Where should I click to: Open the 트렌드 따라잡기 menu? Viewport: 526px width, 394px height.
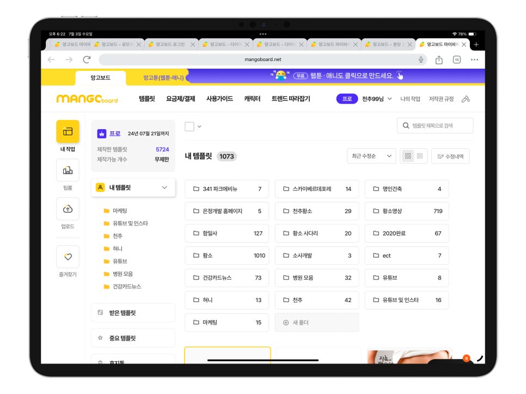291,99
